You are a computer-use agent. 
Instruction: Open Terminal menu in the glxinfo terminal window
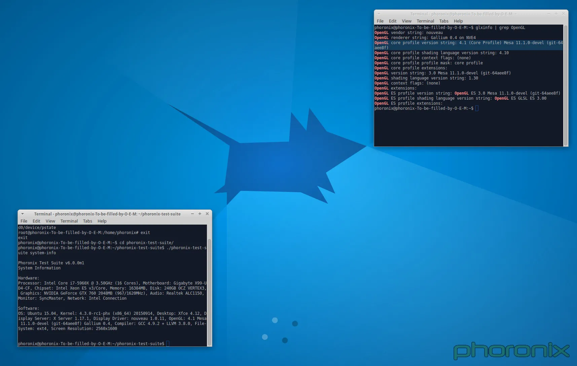pyautogui.click(x=425, y=21)
